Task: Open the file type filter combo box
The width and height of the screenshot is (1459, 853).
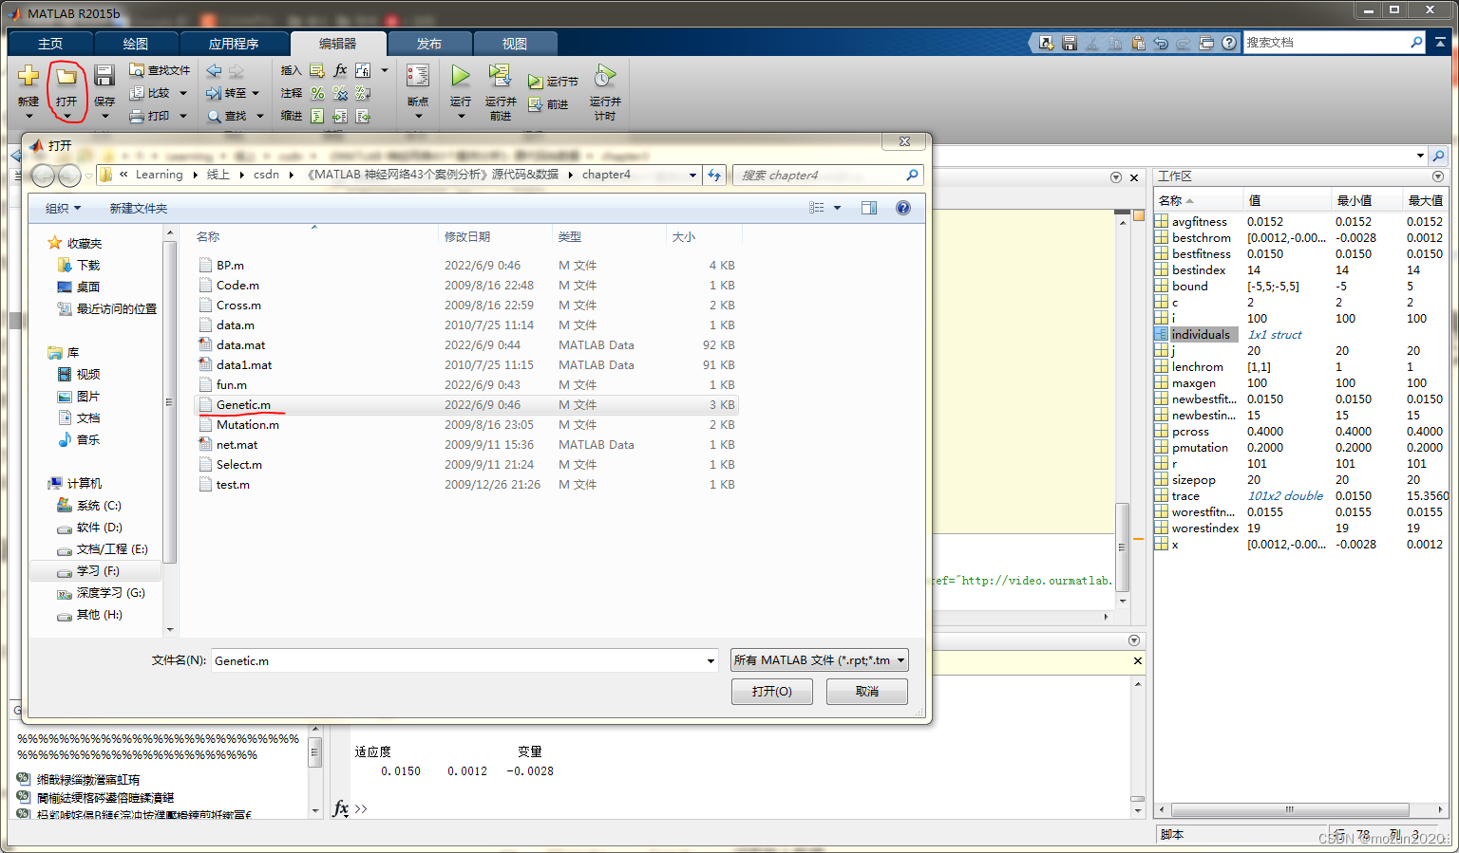Action: point(820,660)
